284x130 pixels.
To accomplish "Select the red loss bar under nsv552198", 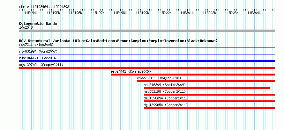I will click(209, 95).
